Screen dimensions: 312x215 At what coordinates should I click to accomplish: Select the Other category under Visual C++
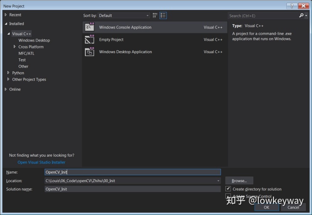(23, 66)
